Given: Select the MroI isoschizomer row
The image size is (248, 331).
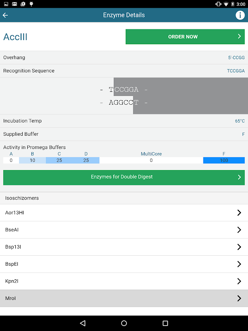Looking at the screenshot, I should click(x=124, y=298).
